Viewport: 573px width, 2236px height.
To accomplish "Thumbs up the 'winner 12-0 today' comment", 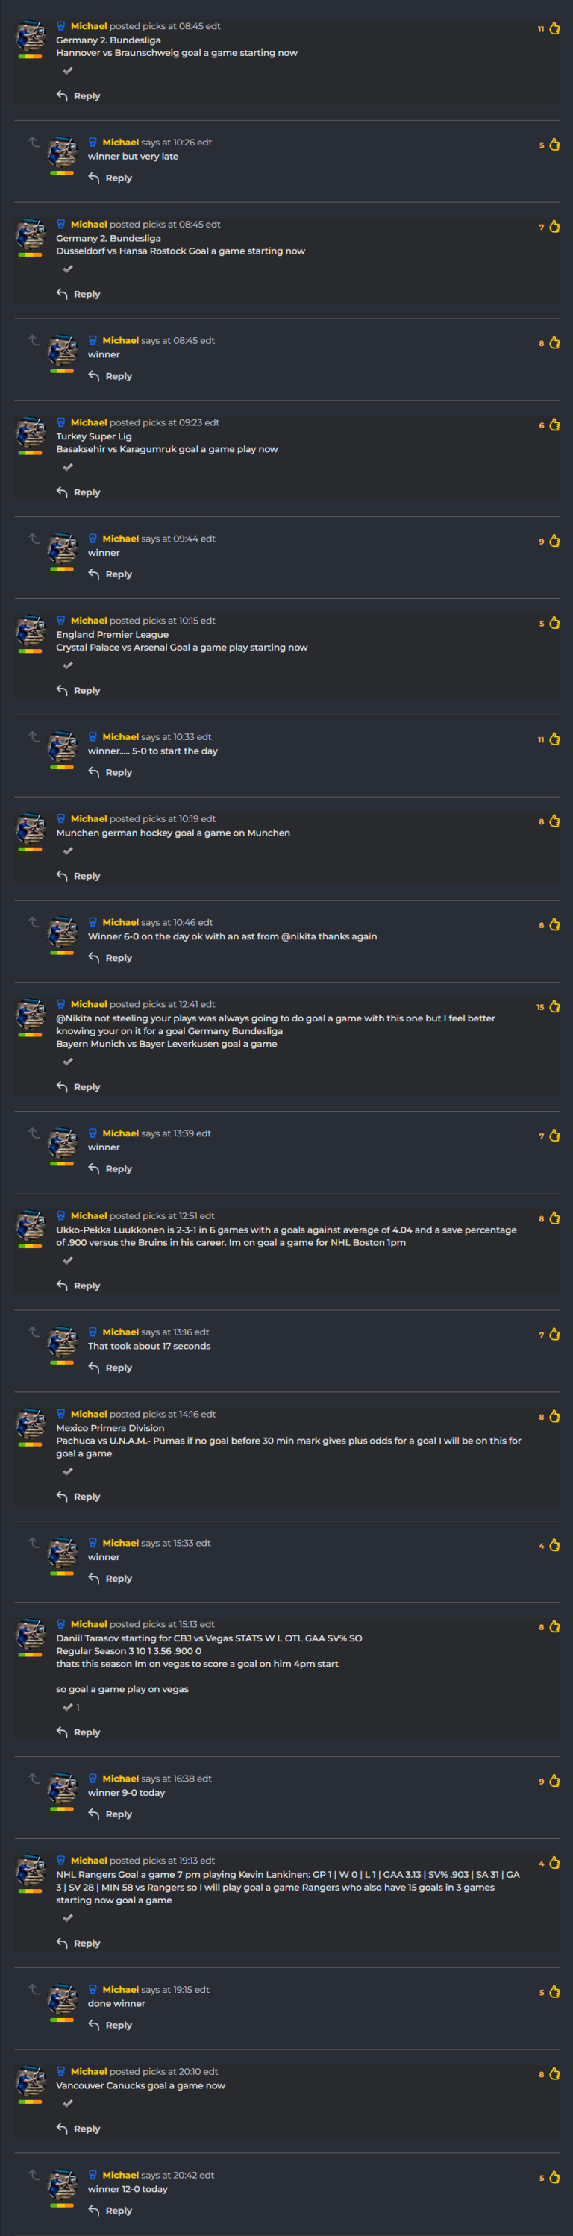I will pos(554,2178).
